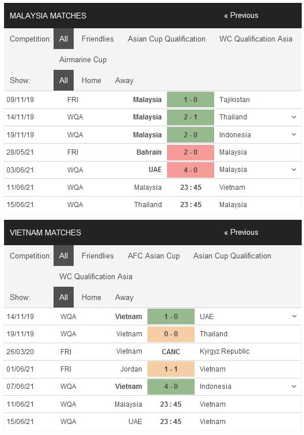Image resolution: width=304 pixels, height=435 pixels.
Task: Select the AFC Asian Cup filter for Vietnam
Action: [154, 256]
